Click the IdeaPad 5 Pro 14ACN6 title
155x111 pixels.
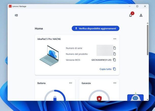pos(49,39)
